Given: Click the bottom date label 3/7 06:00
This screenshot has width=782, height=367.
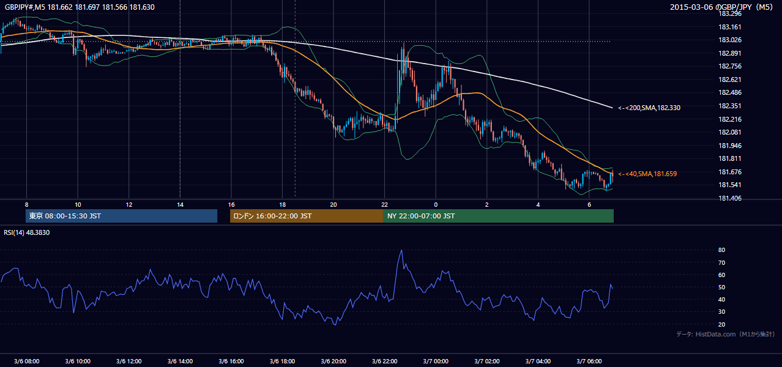Looking at the screenshot, I should (x=589, y=361).
